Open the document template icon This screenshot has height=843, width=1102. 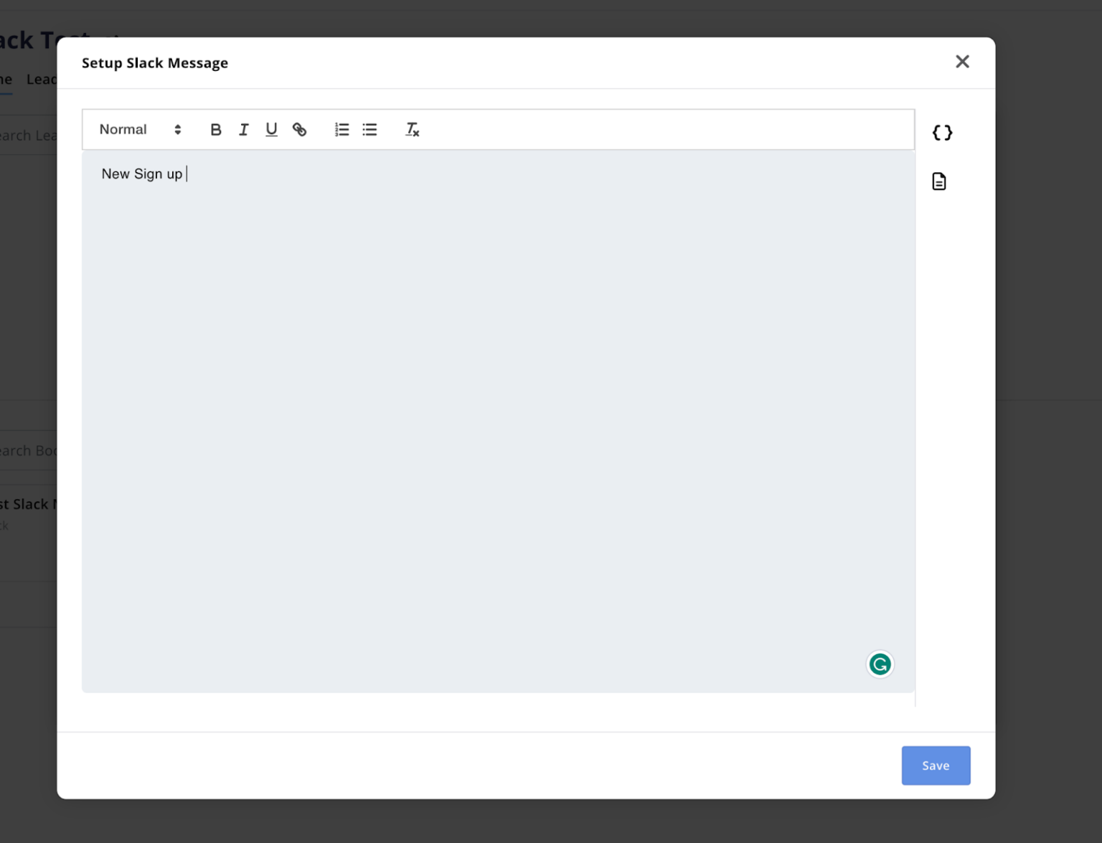coord(939,182)
